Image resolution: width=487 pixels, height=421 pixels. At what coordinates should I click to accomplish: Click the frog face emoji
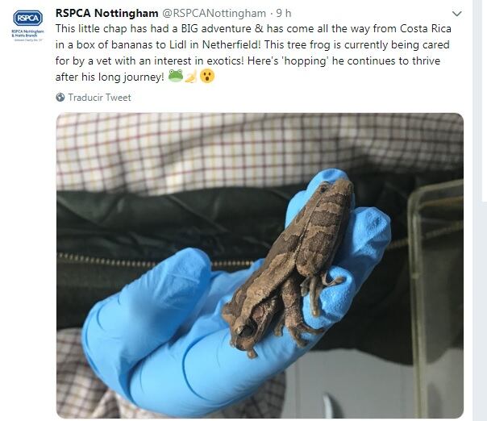point(176,77)
